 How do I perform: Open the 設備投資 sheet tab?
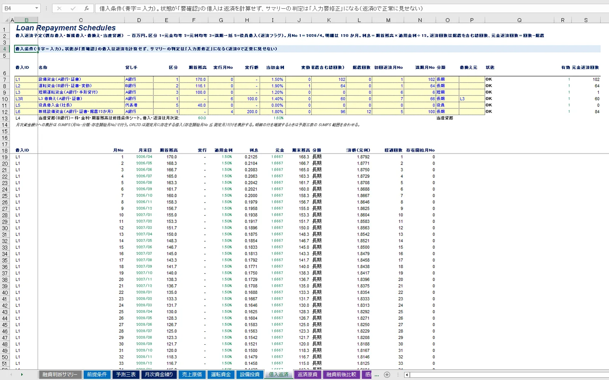[250, 375]
